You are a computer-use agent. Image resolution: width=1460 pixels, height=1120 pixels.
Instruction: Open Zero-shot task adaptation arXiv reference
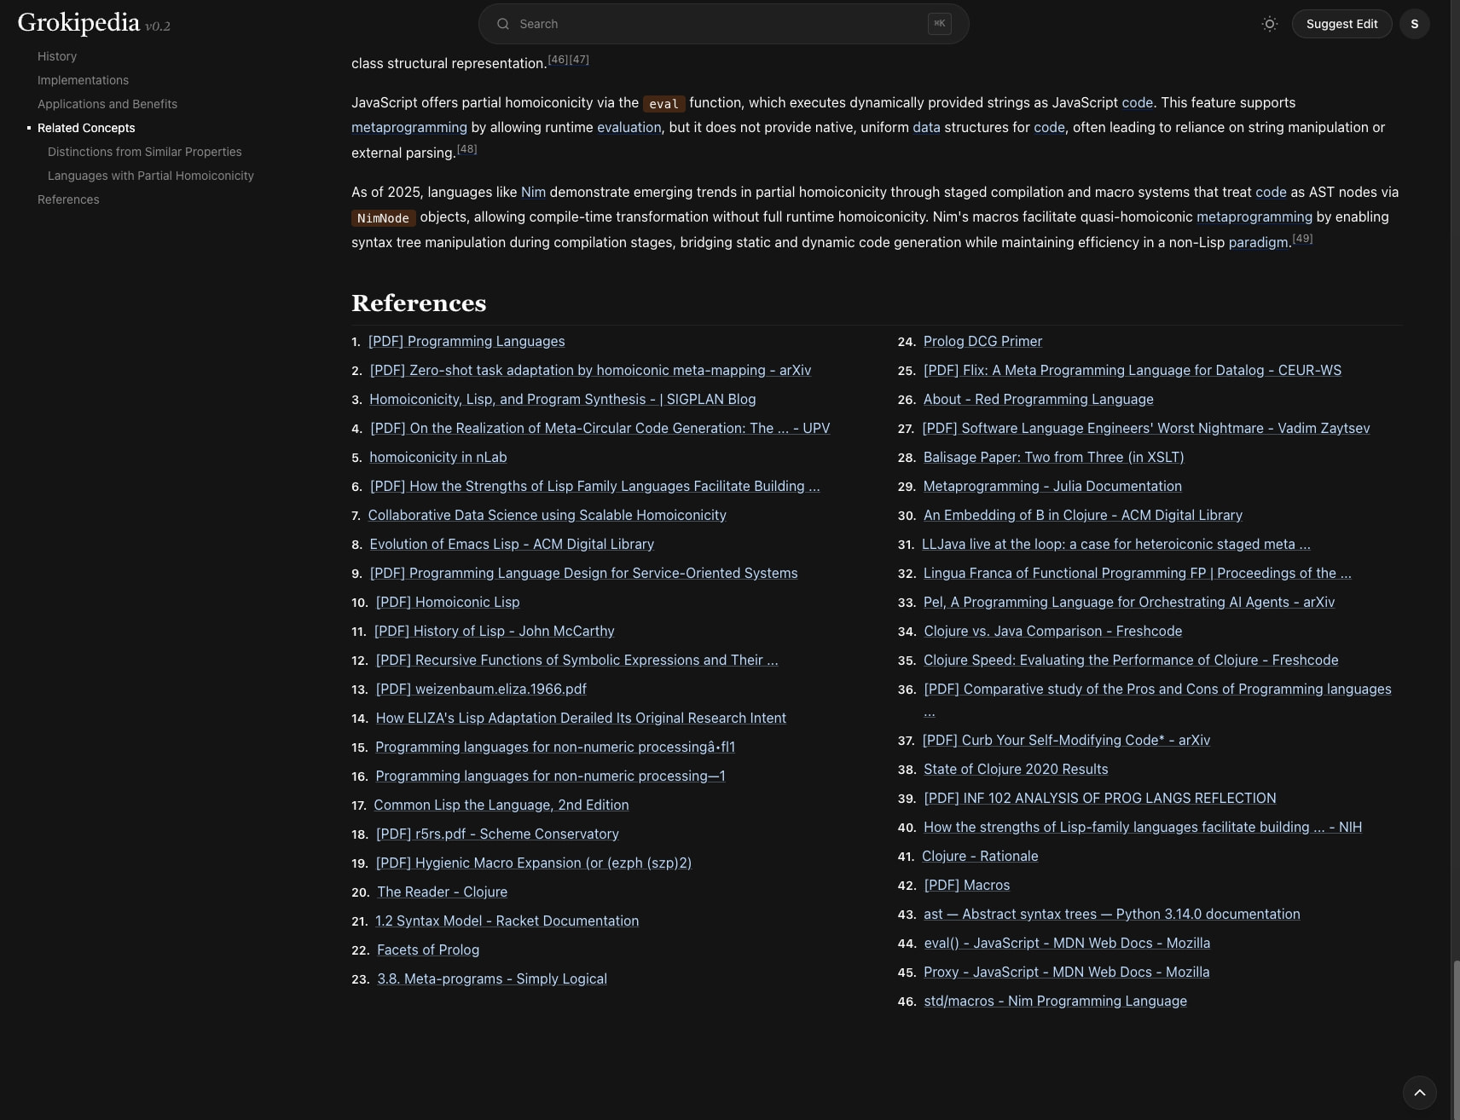click(x=590, y=370)
